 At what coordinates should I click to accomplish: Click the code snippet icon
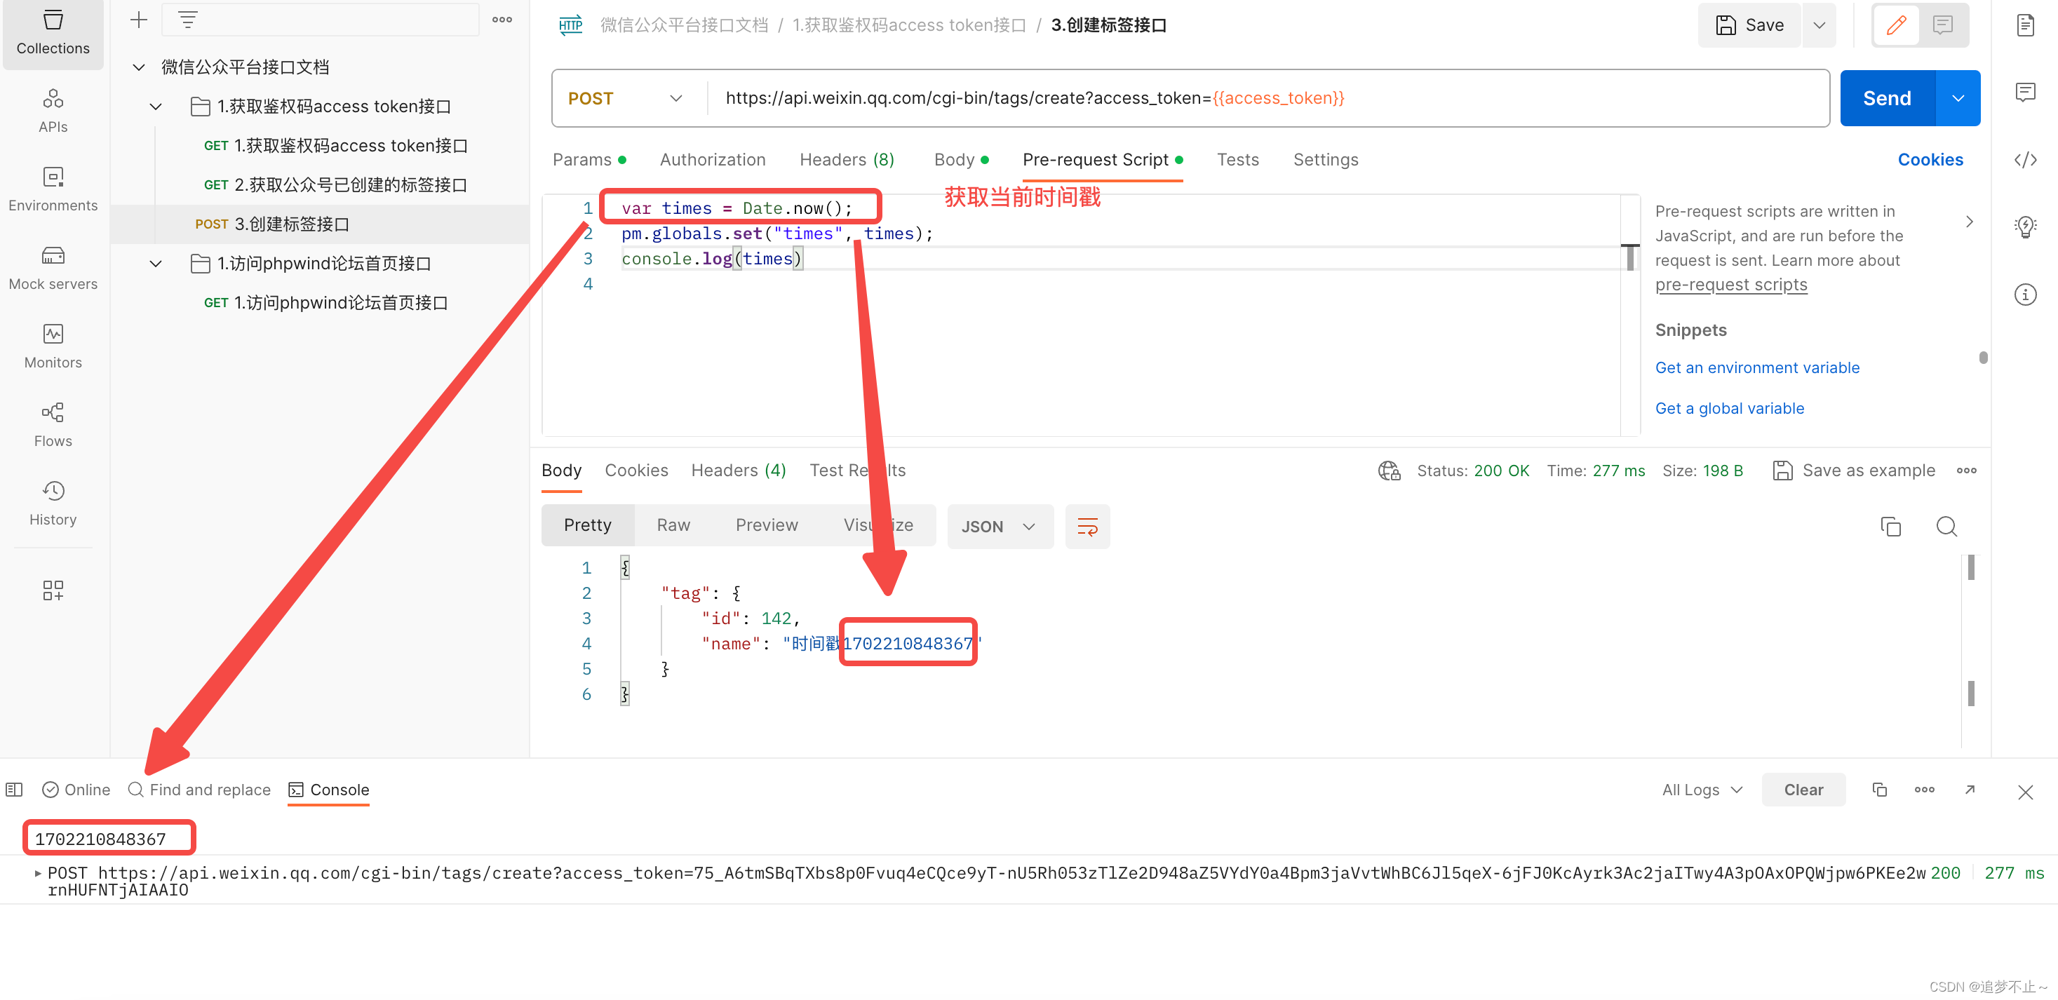tap(2024, 160)
